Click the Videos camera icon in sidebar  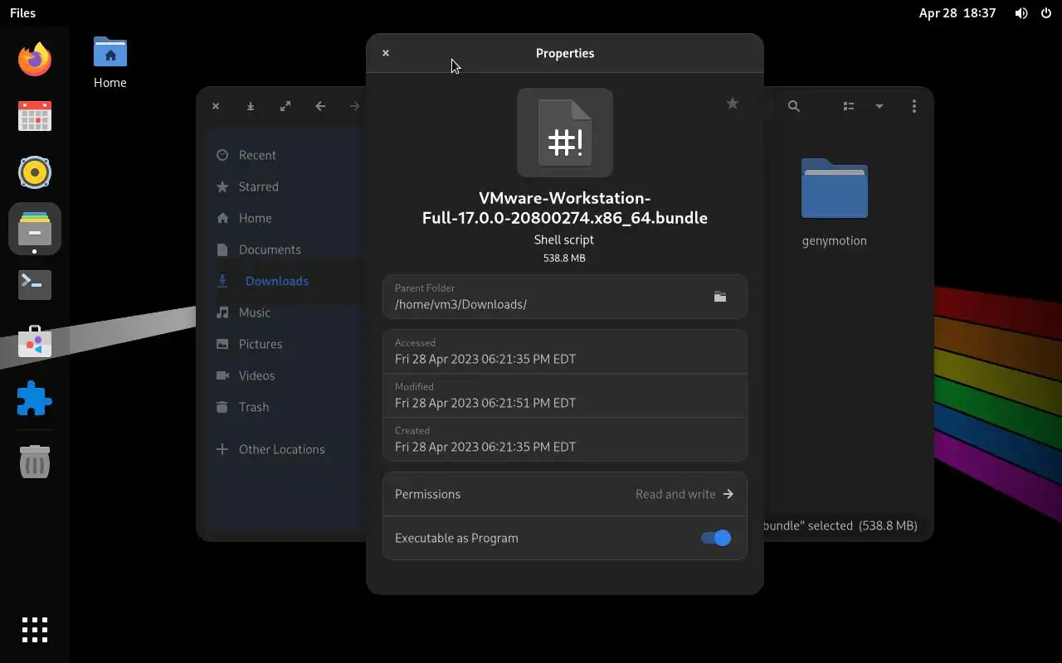coord(222,375)
